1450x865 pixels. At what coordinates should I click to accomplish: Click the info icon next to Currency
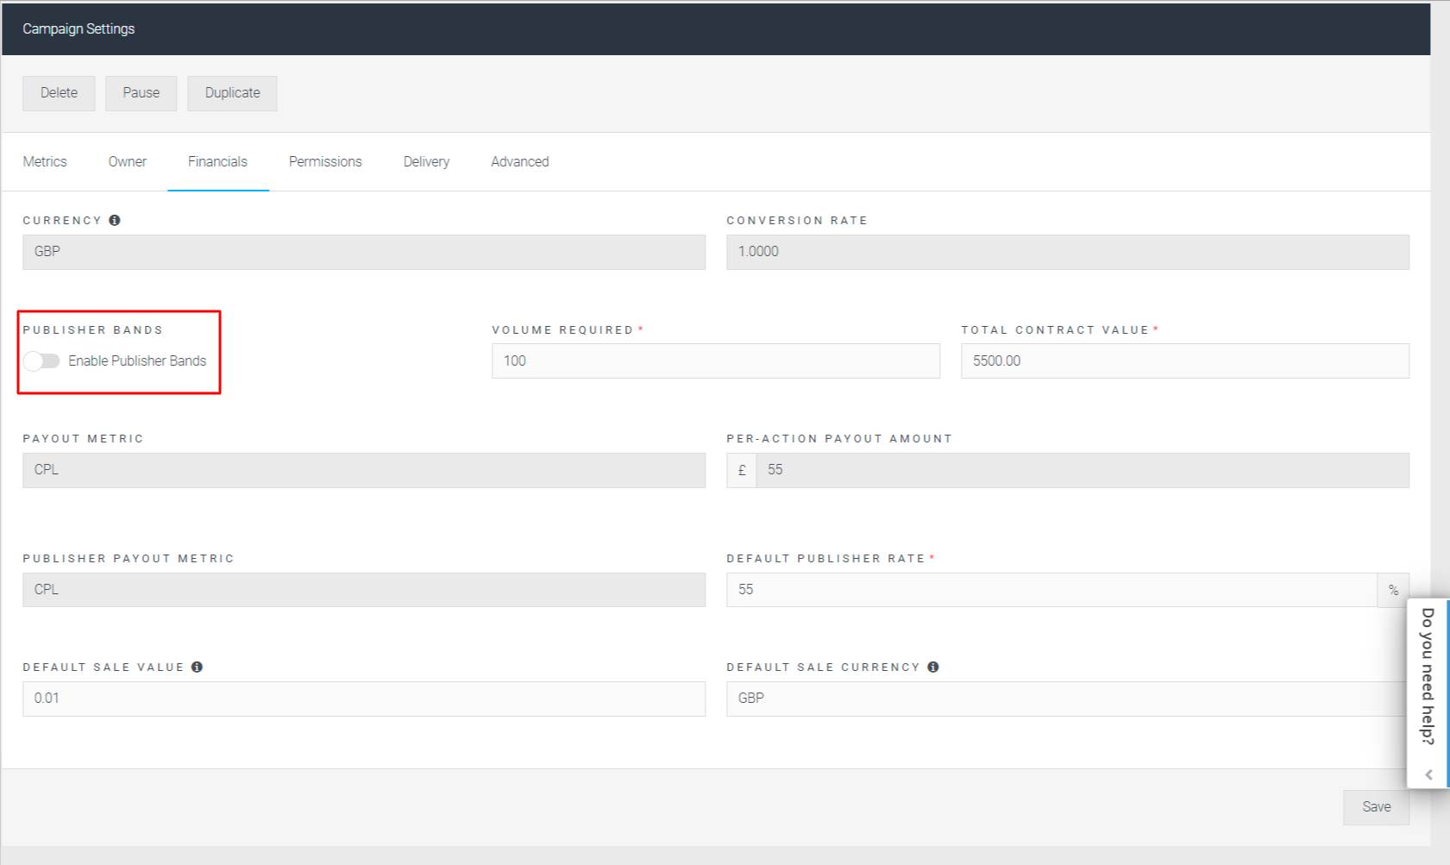(115, 220)
